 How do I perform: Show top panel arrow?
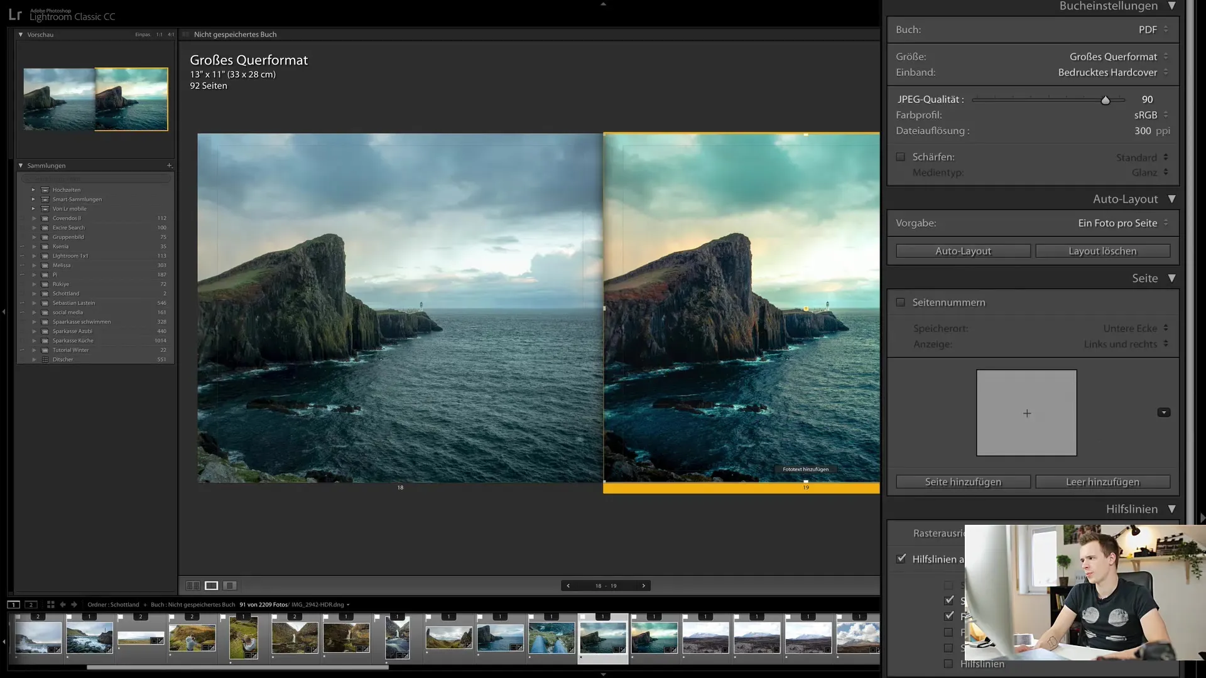(603, 4)
